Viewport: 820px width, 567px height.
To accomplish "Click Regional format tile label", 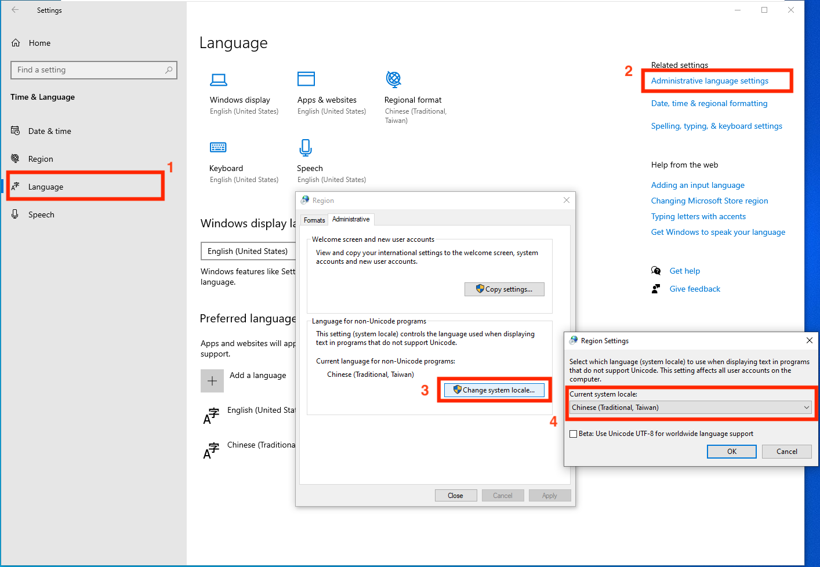I will [413, 100].
